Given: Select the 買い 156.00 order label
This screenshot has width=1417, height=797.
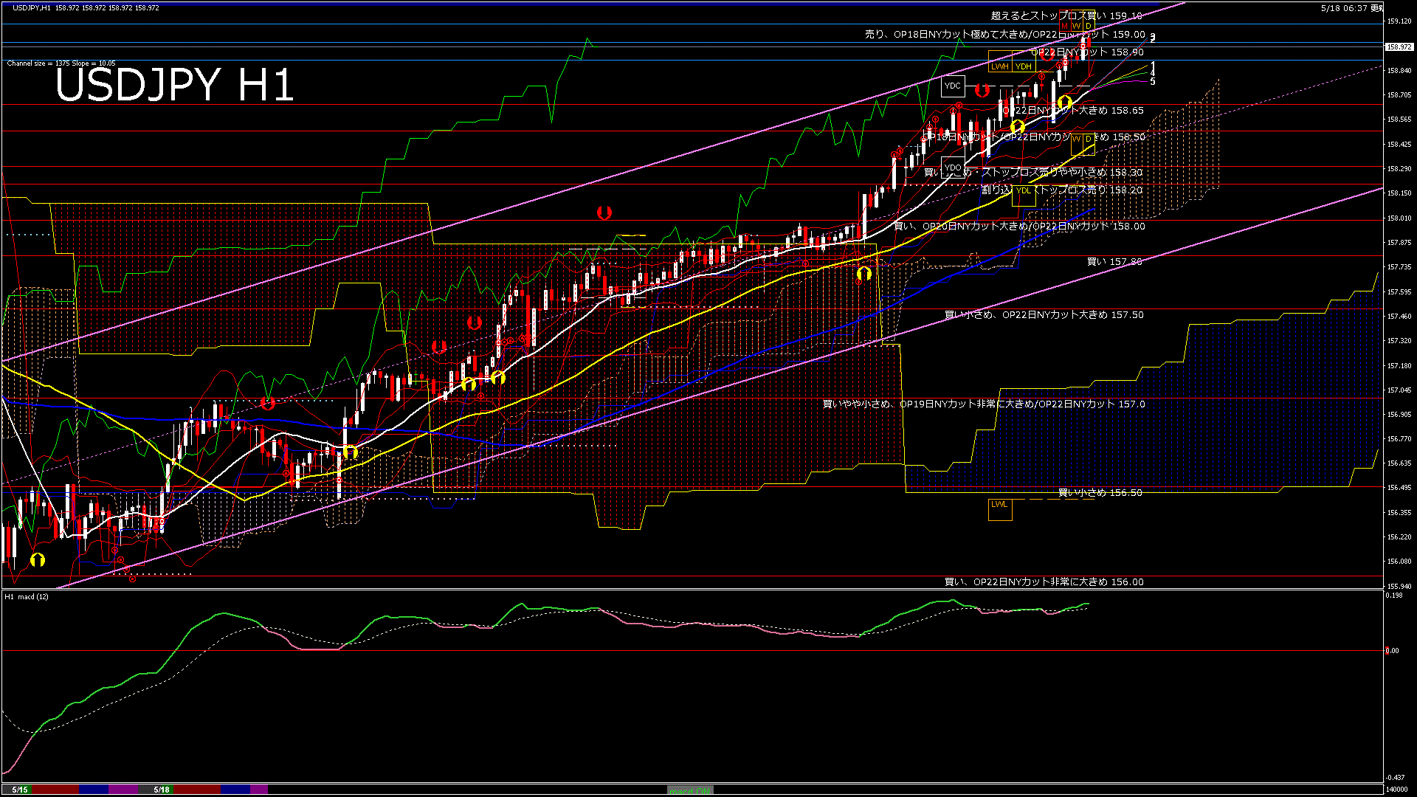Looking at the screenshot, I should click(1044, 582).
